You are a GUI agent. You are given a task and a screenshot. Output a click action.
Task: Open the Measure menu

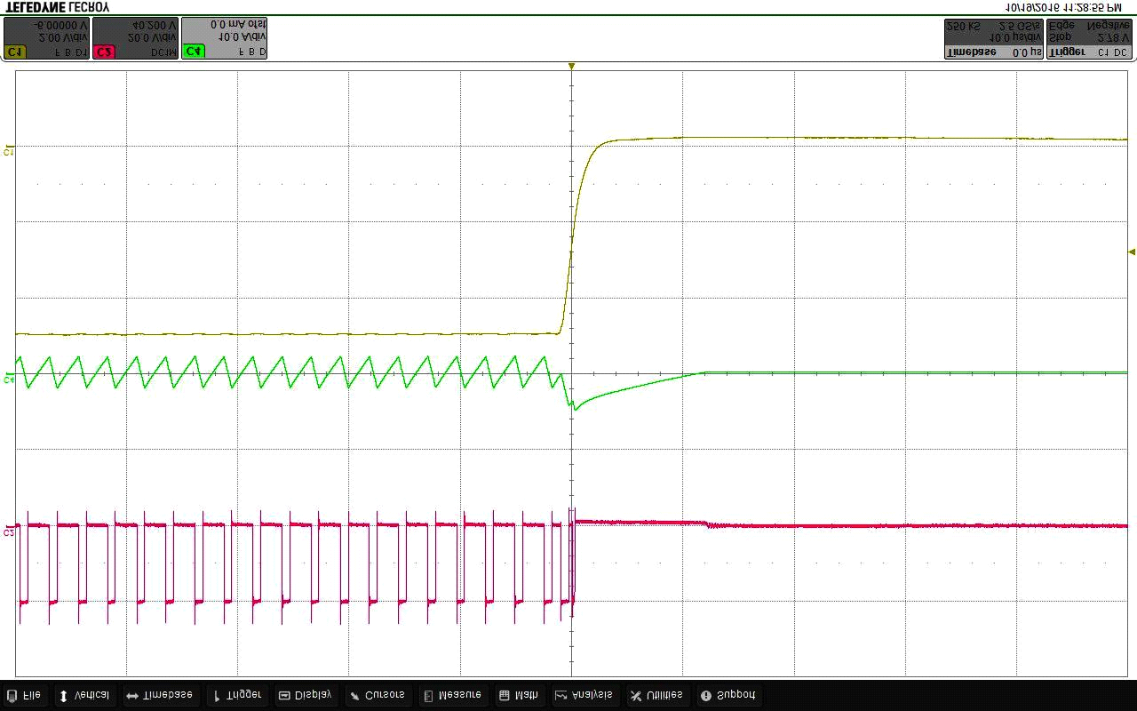(452, 695)
